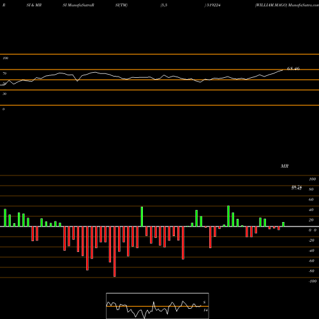Click the MR axis label -20
Screen dimensions: 319x319
pyautogui.click(x=311, y=241)
